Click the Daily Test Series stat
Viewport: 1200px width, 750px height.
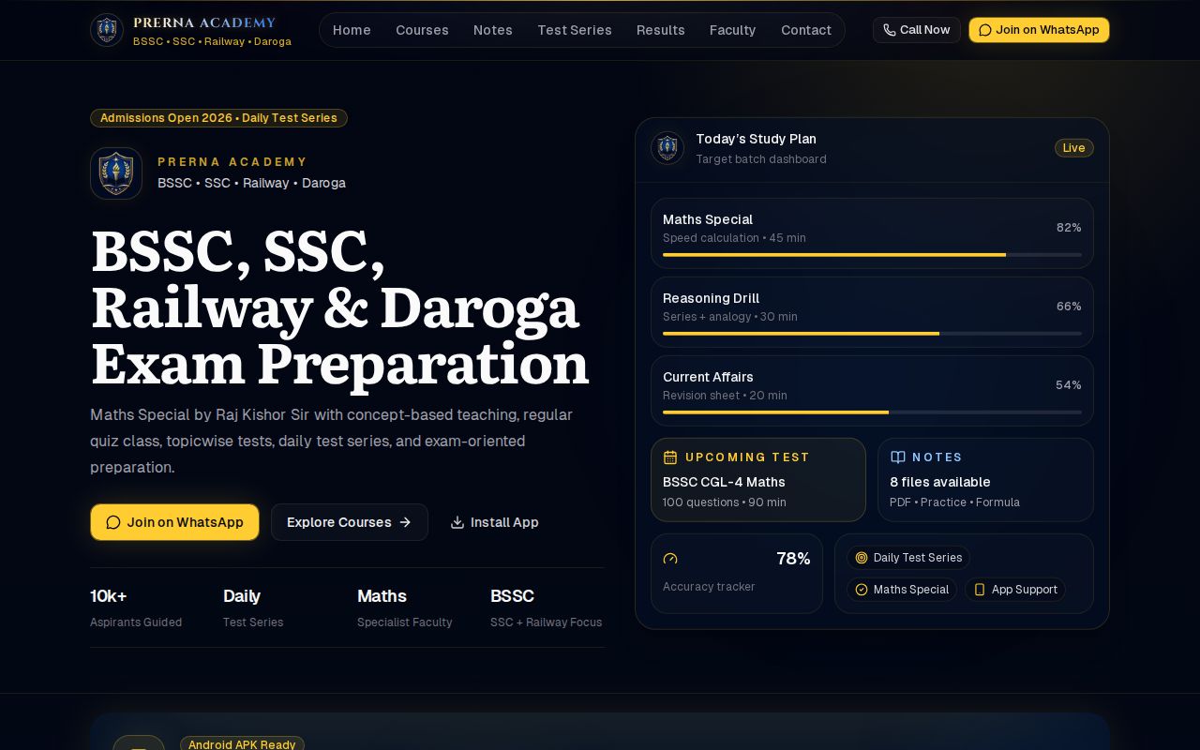tap(253, 607)
